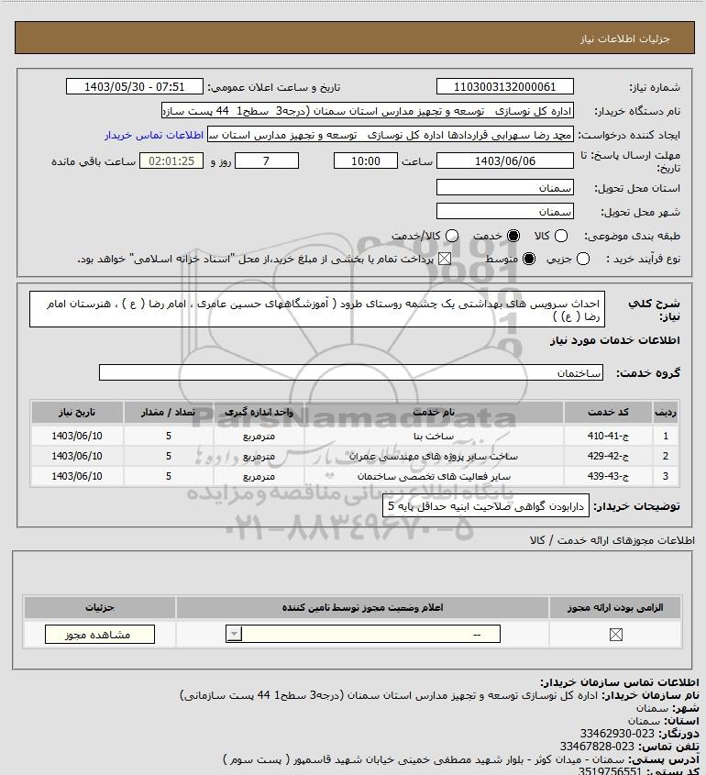Click the need date in the ساخت بنا row
Image resolution: width=706 pixels, height=775 pixels.
tap(77, 436)
